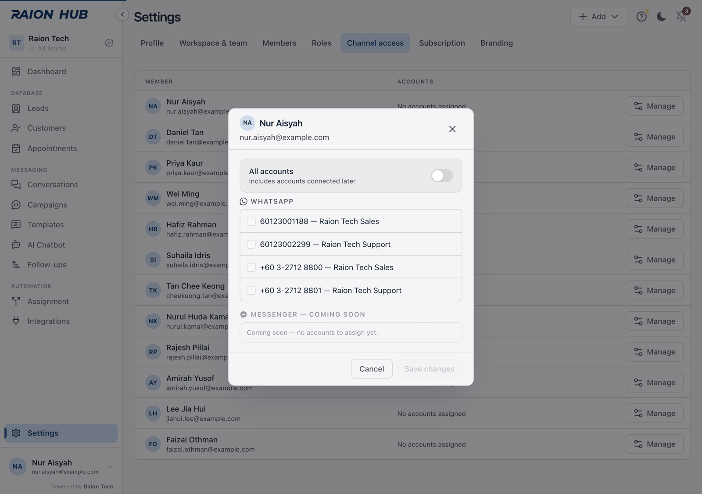Expand the Nur Aisyah user menu chevron

[110, 467]
